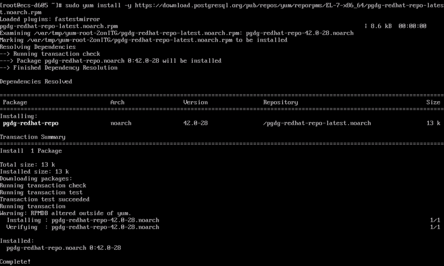Click the 'Examining /var/tmp/yum-root-ZonITG' line

click(177, 33)
